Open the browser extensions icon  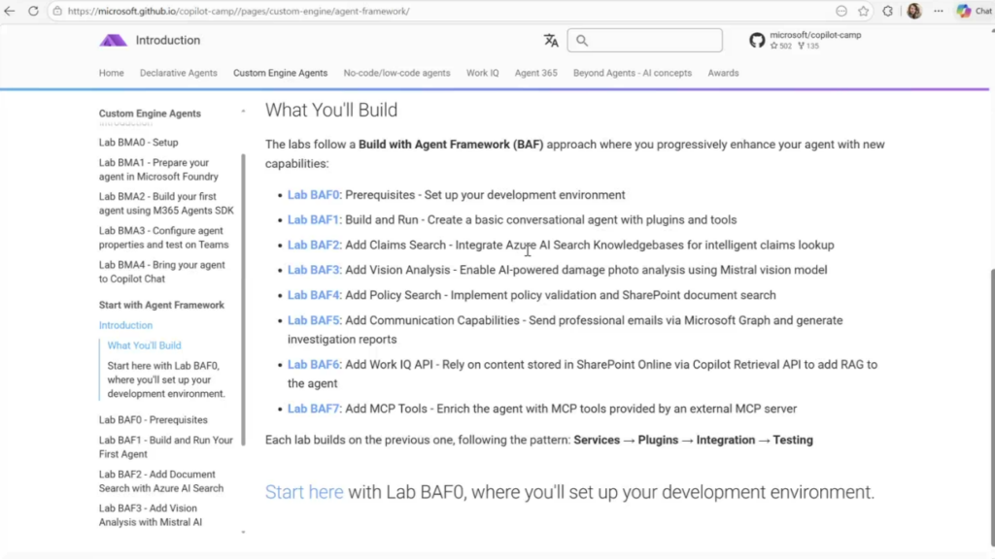pos(888,11)
